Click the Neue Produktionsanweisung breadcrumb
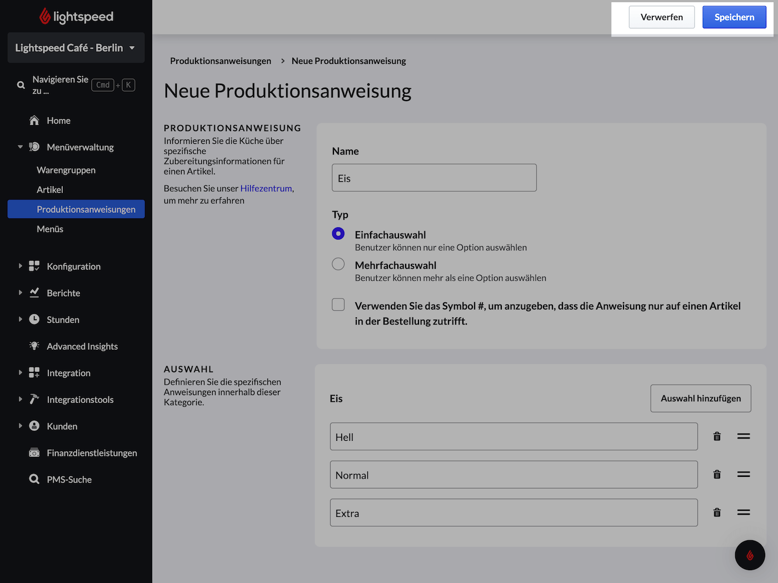 (349, 61)
